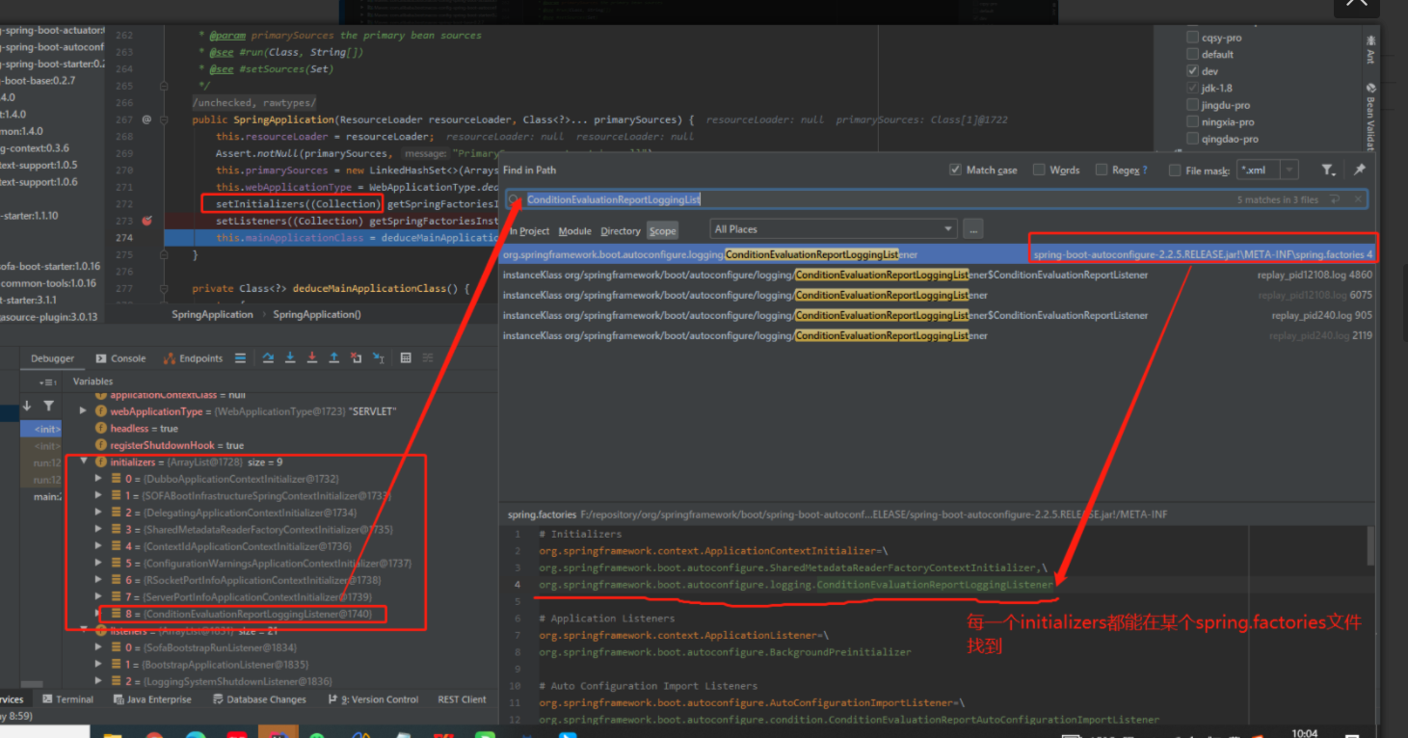1408x738 pixels.
Task: Expand initializer 0 DubboApplicationContextInitializer
Action: click(x=98, y=478)
